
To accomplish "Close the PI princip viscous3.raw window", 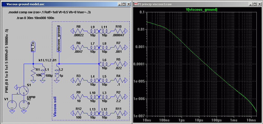I will click(259, 4).
